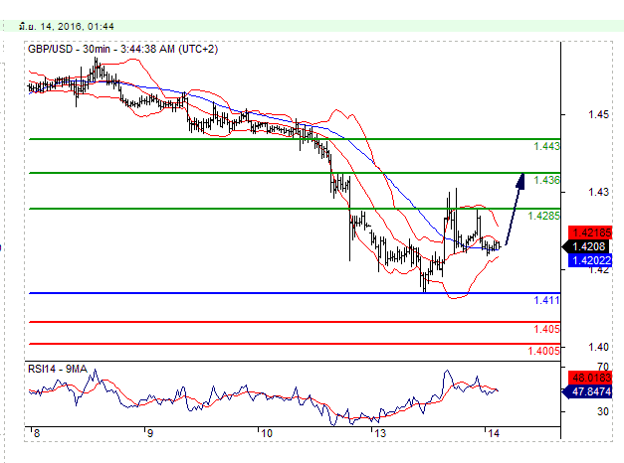Image resolution: width=624 pixels, height=463 pixels.
Task: Click the red RSI value tag 48.0183
Action: click(590, 378)
